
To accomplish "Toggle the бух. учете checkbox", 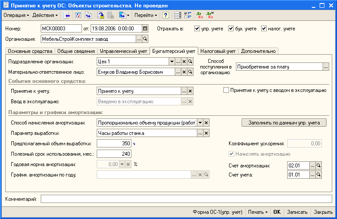I will click(231, 28).
